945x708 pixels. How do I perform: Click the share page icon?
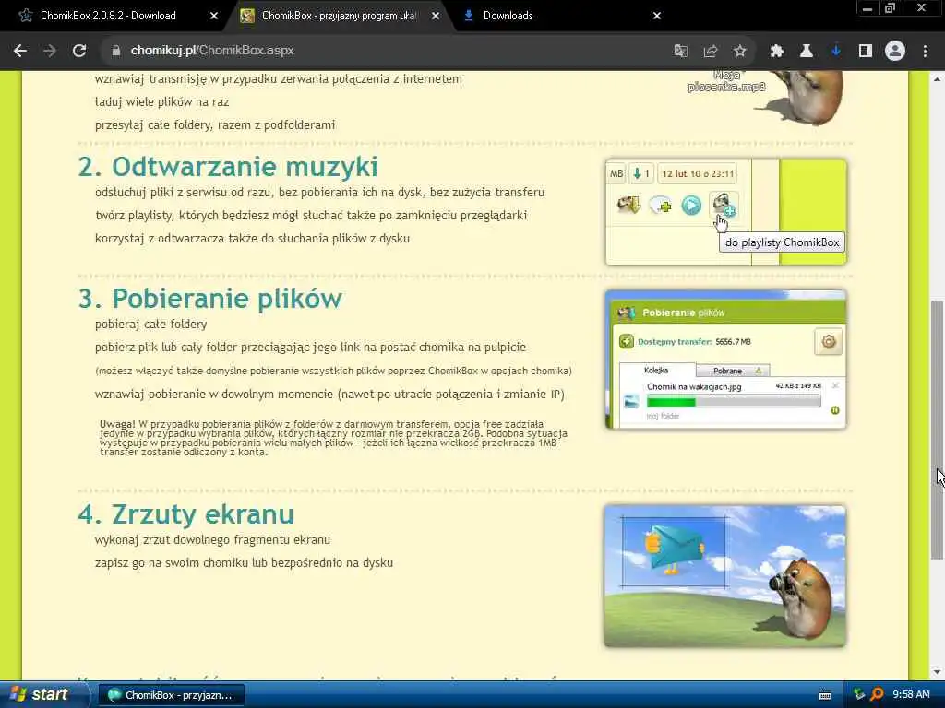coord(711,52)
